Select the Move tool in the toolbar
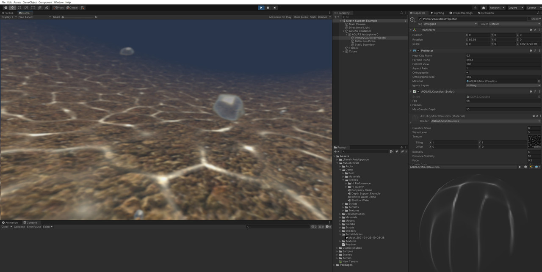542x272 pixels. (x=12, y=8)
